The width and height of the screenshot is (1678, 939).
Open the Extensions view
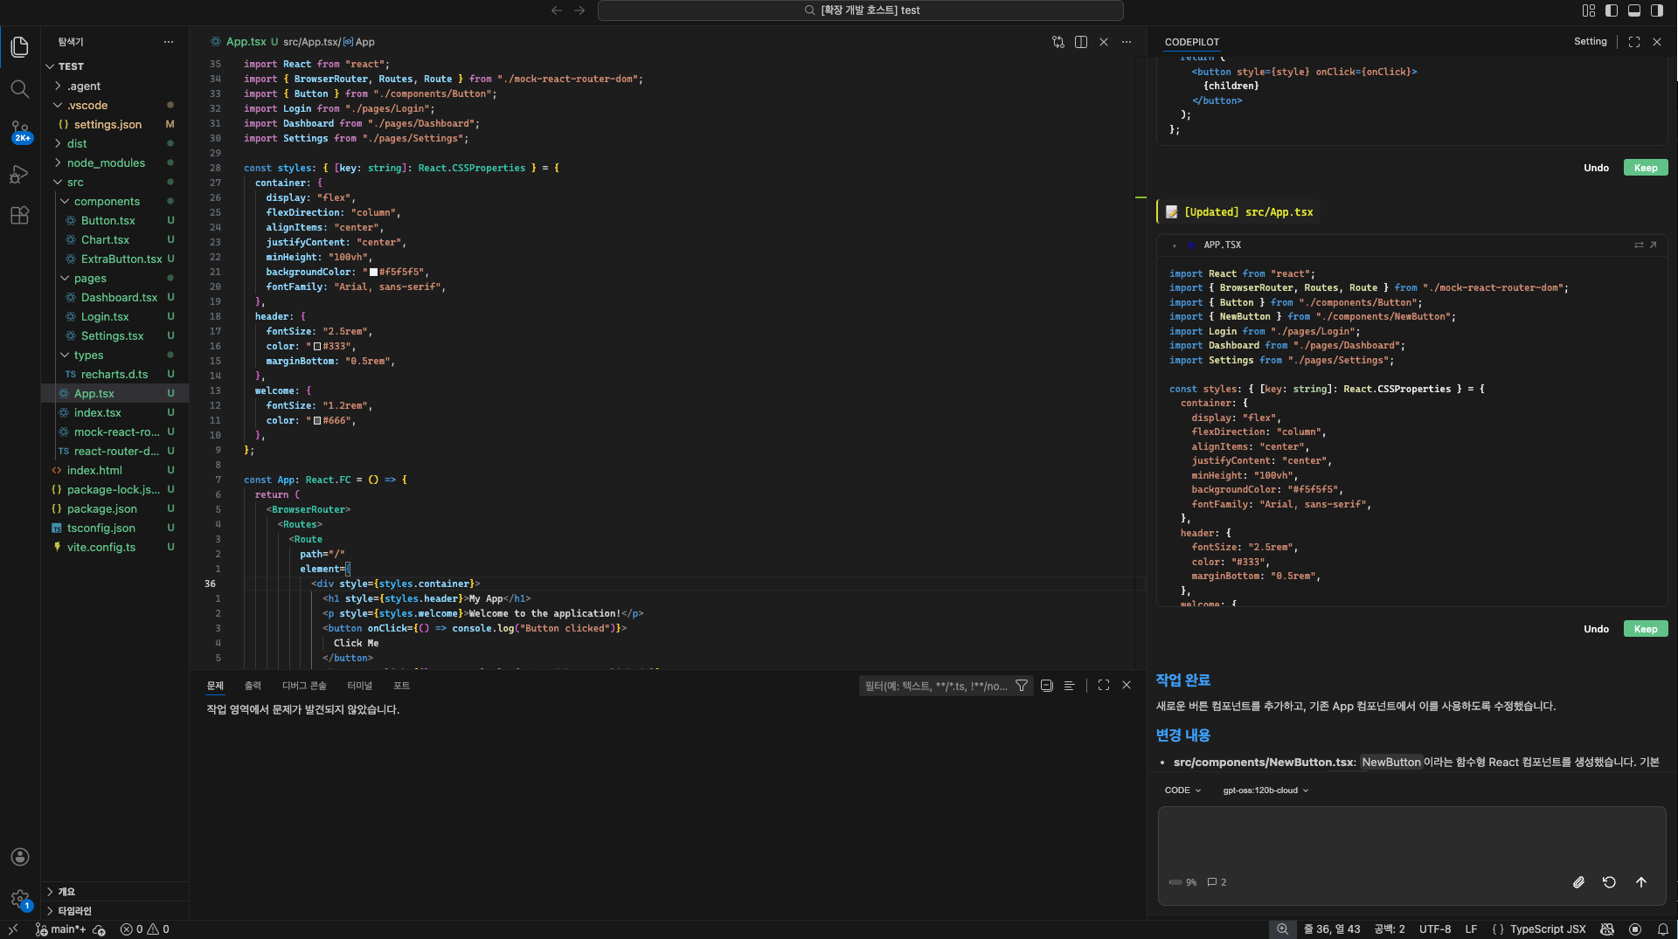point(20,216)
